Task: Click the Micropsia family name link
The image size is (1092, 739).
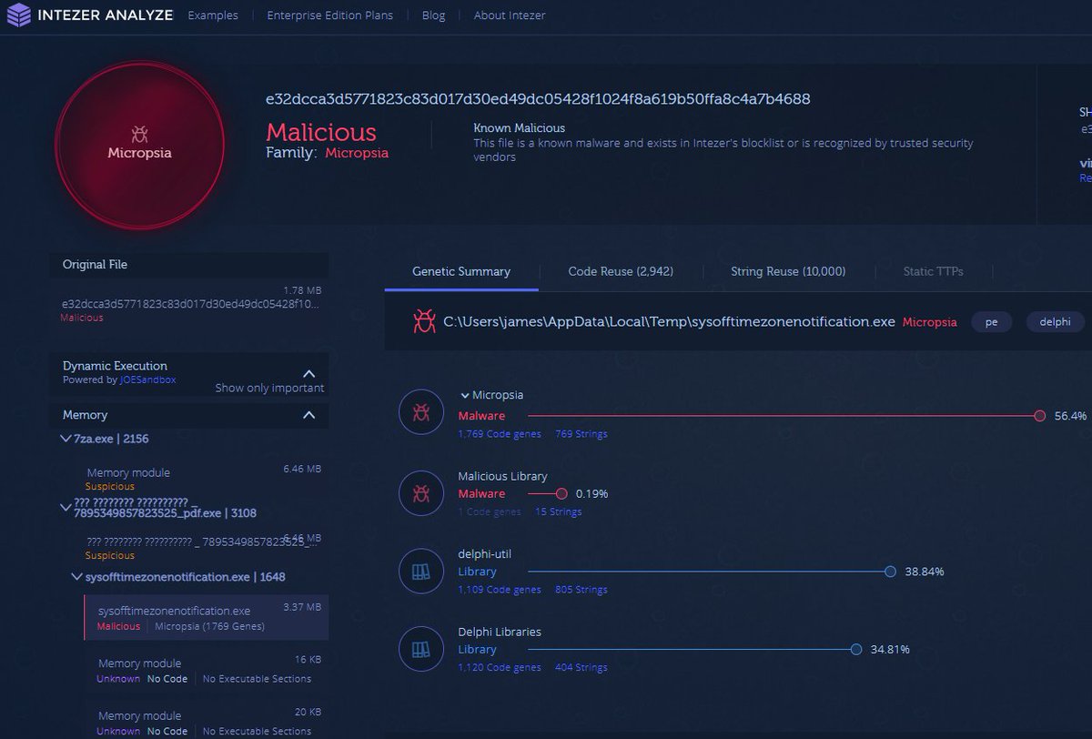Action: (357, 153)
